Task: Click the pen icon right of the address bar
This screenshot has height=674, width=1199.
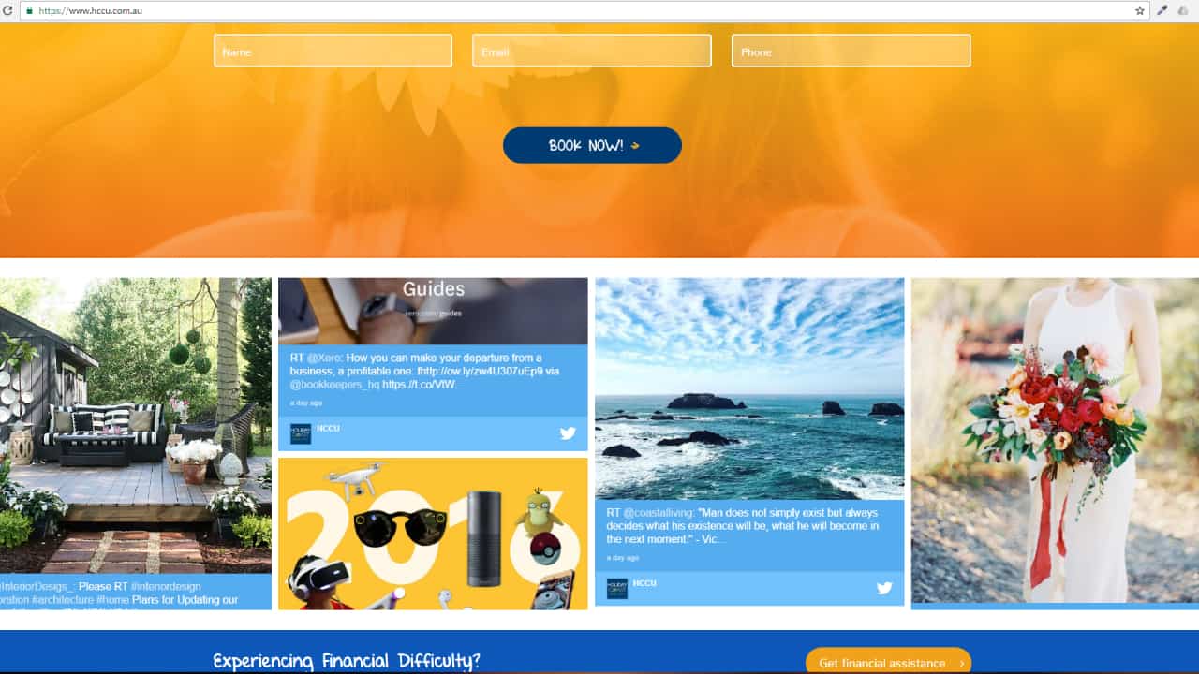Action: click(1162, 10)
